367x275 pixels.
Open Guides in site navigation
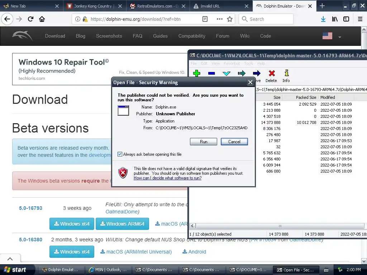click(x=160, y=36)
